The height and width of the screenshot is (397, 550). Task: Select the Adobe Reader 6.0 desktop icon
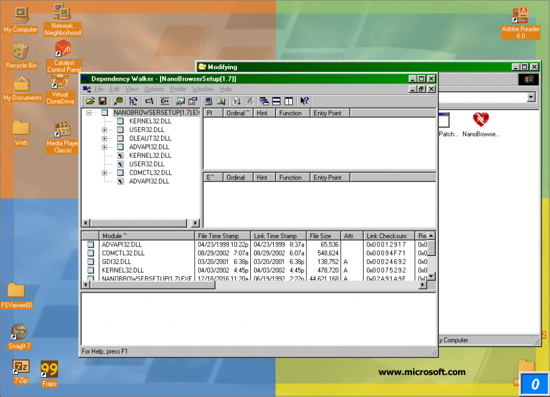click(x=520, y=24)
